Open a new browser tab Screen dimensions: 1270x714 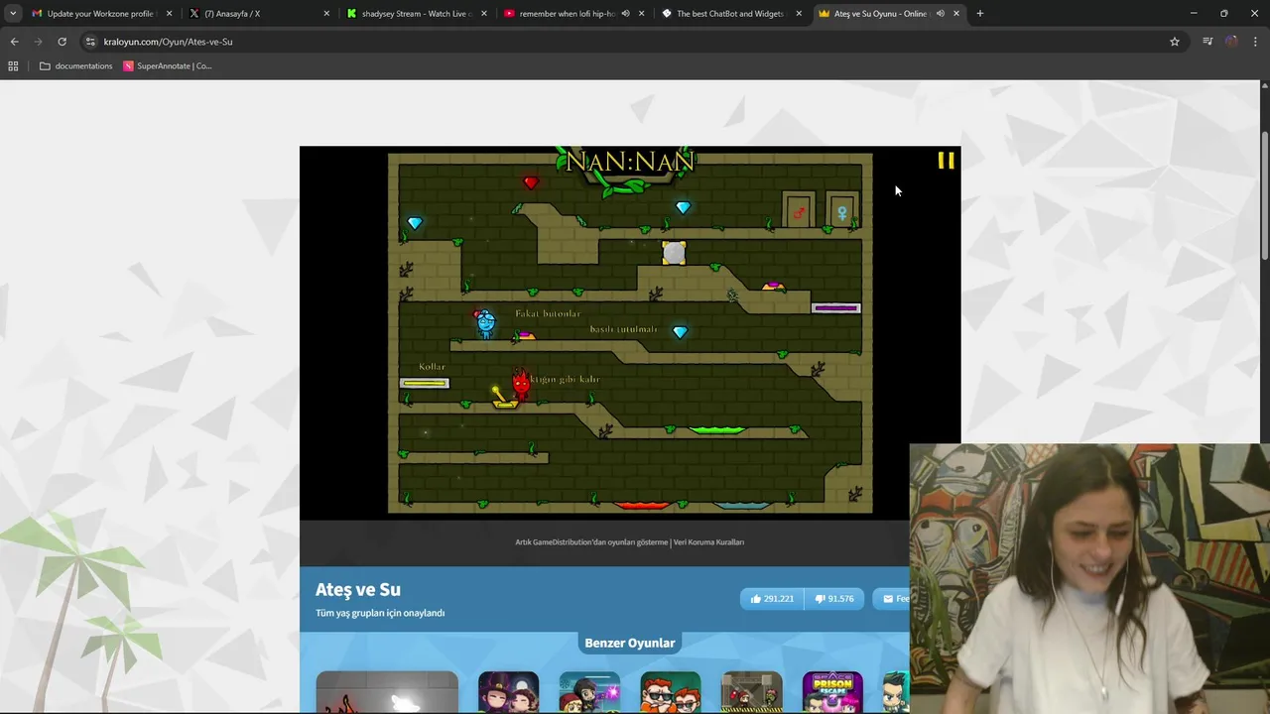click(980, 14)
